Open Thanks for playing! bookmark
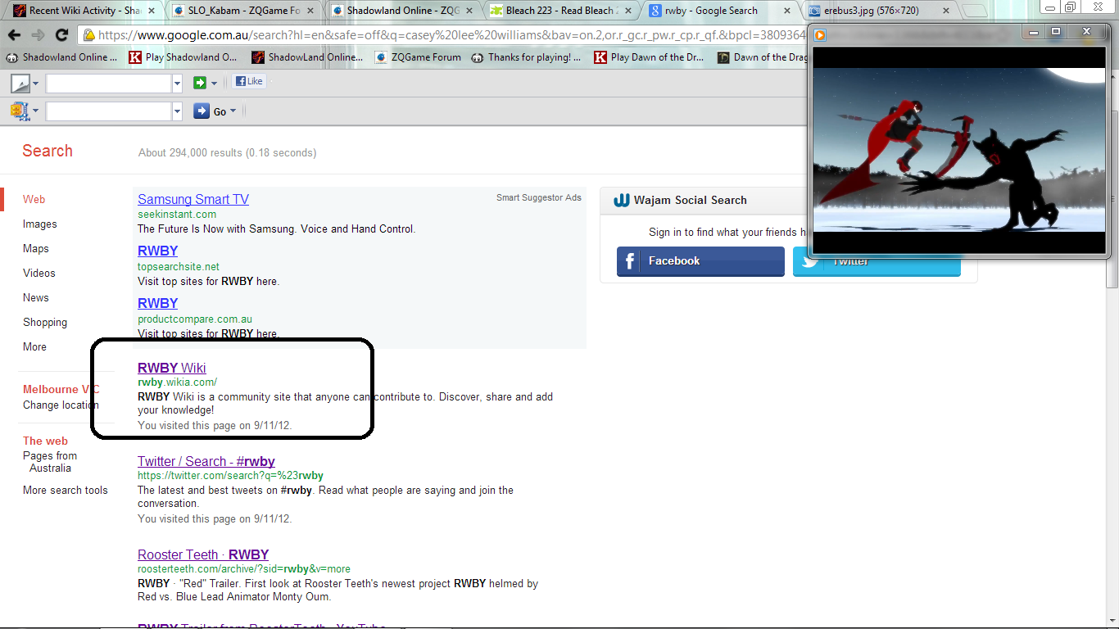Screen dimensions: 1119x629 pyautogui.click(x=526, y=57)
